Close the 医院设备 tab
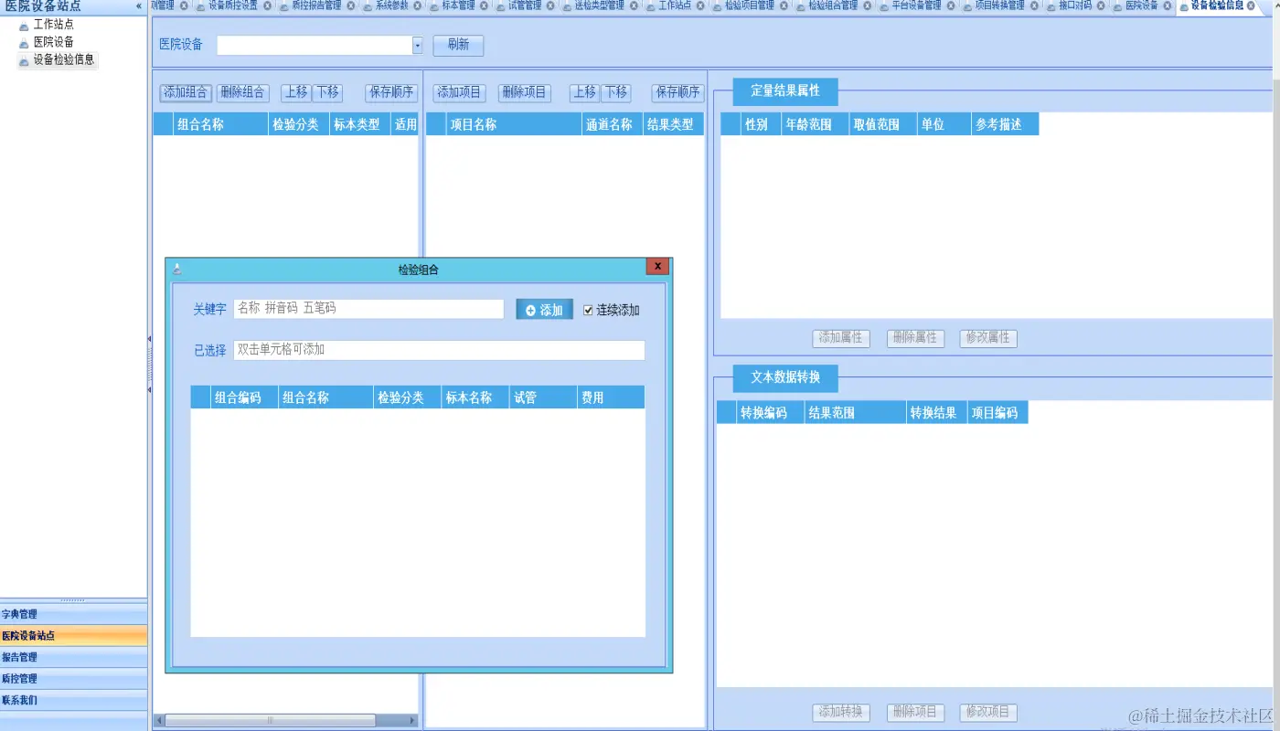The width and height of the screenshot is (1280, 731). [1168, 5]
